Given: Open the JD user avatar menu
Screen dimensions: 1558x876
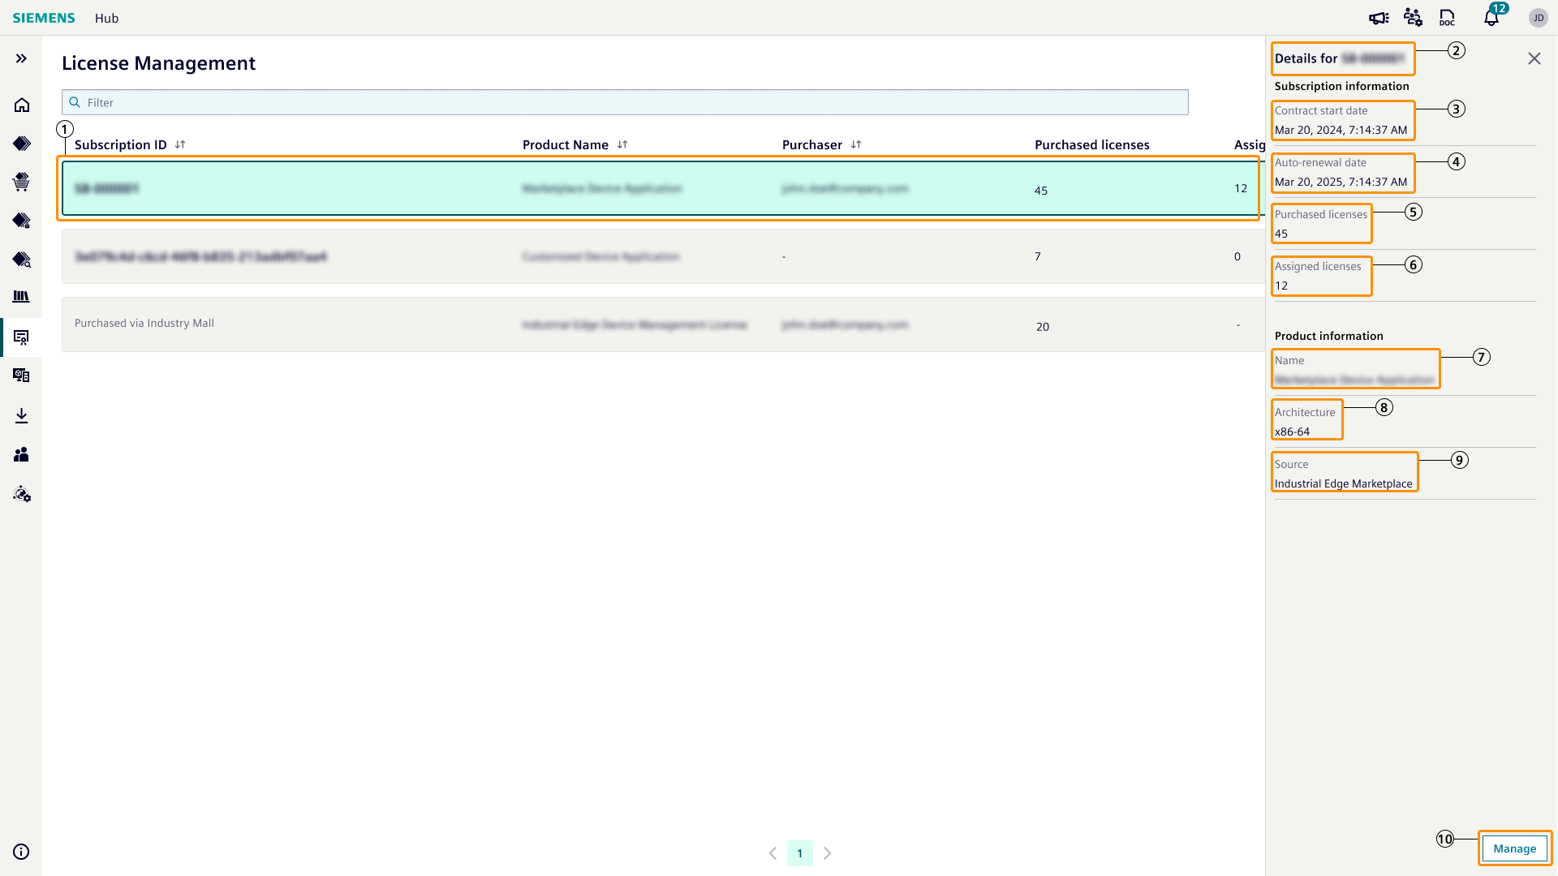Looking at the screenshot, I should pos(1538,18).
